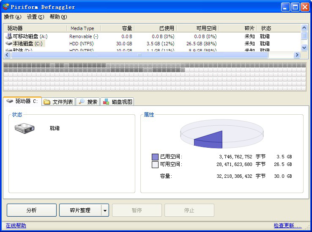Open the 帮助(H) menu
312x232 pixels.
[x=58, y=17]
